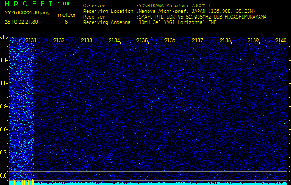Click the meteor label

[66, 15]
